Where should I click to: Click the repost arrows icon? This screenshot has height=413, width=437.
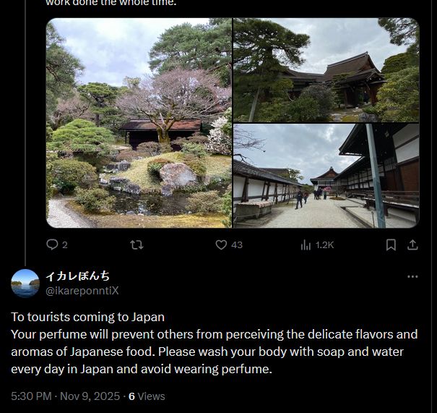tap(137, 245)
